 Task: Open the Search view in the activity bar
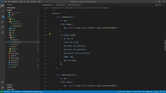tap(2, 11)
